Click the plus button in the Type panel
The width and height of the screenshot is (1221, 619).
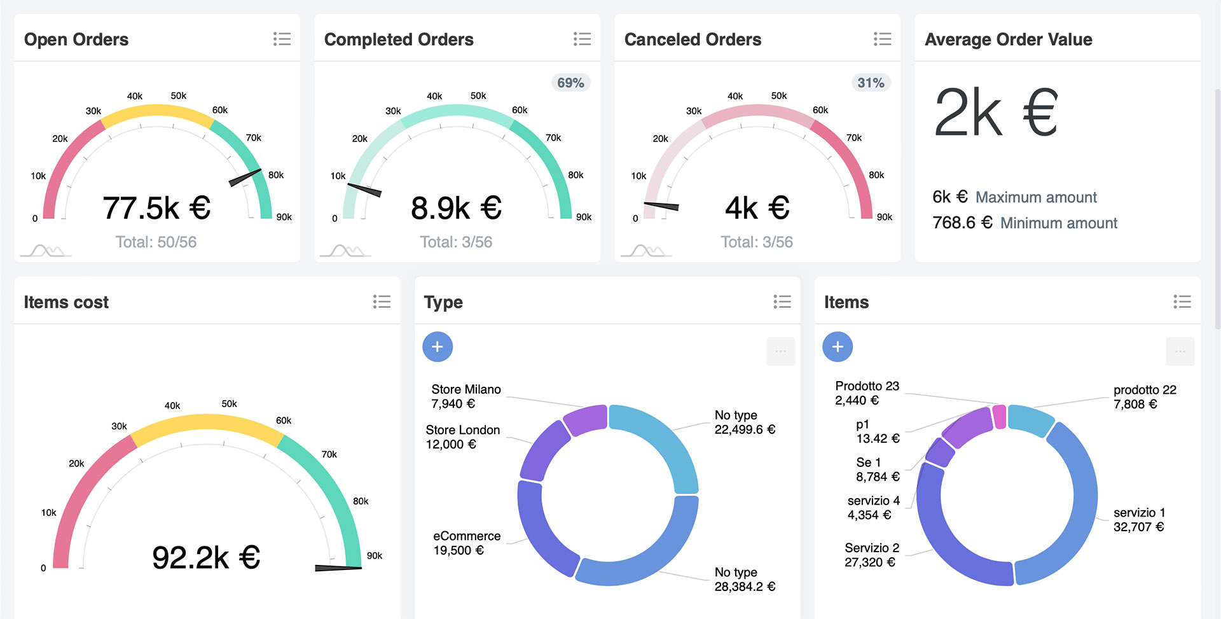coord(438,347)
